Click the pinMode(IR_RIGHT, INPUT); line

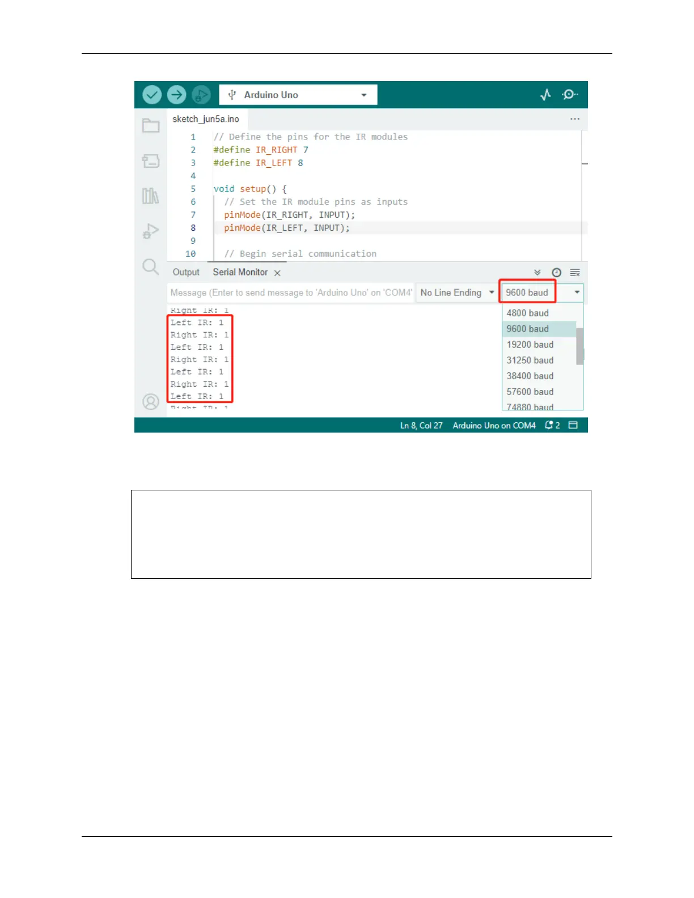pos(289,215)
